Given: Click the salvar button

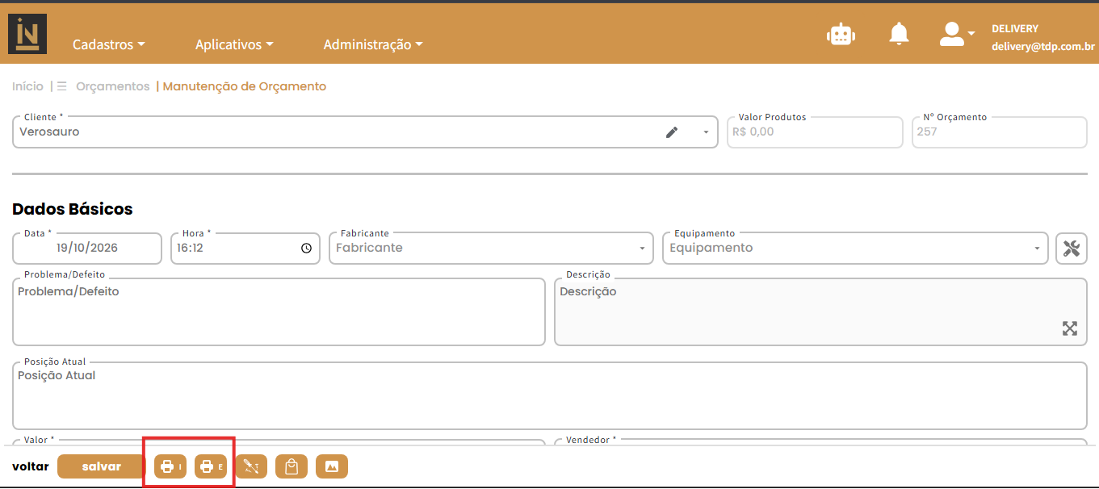Looking at the screenshot, I should click(x=101, y=466).
